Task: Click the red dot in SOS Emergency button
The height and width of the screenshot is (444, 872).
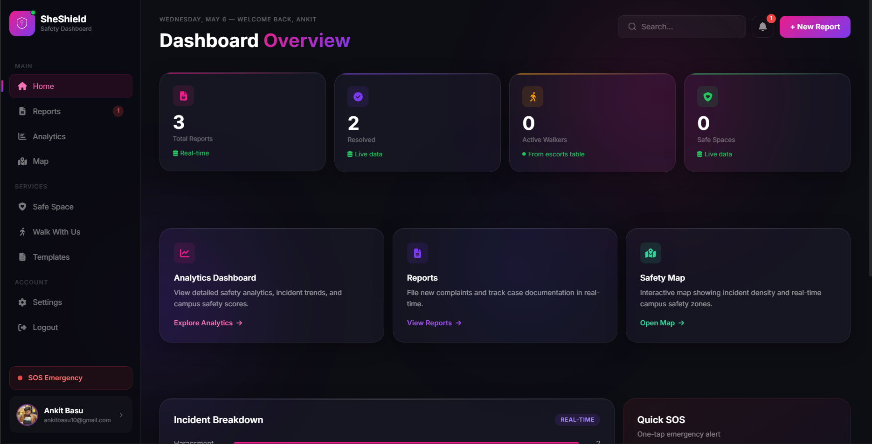Action: [x=20, y=378]
